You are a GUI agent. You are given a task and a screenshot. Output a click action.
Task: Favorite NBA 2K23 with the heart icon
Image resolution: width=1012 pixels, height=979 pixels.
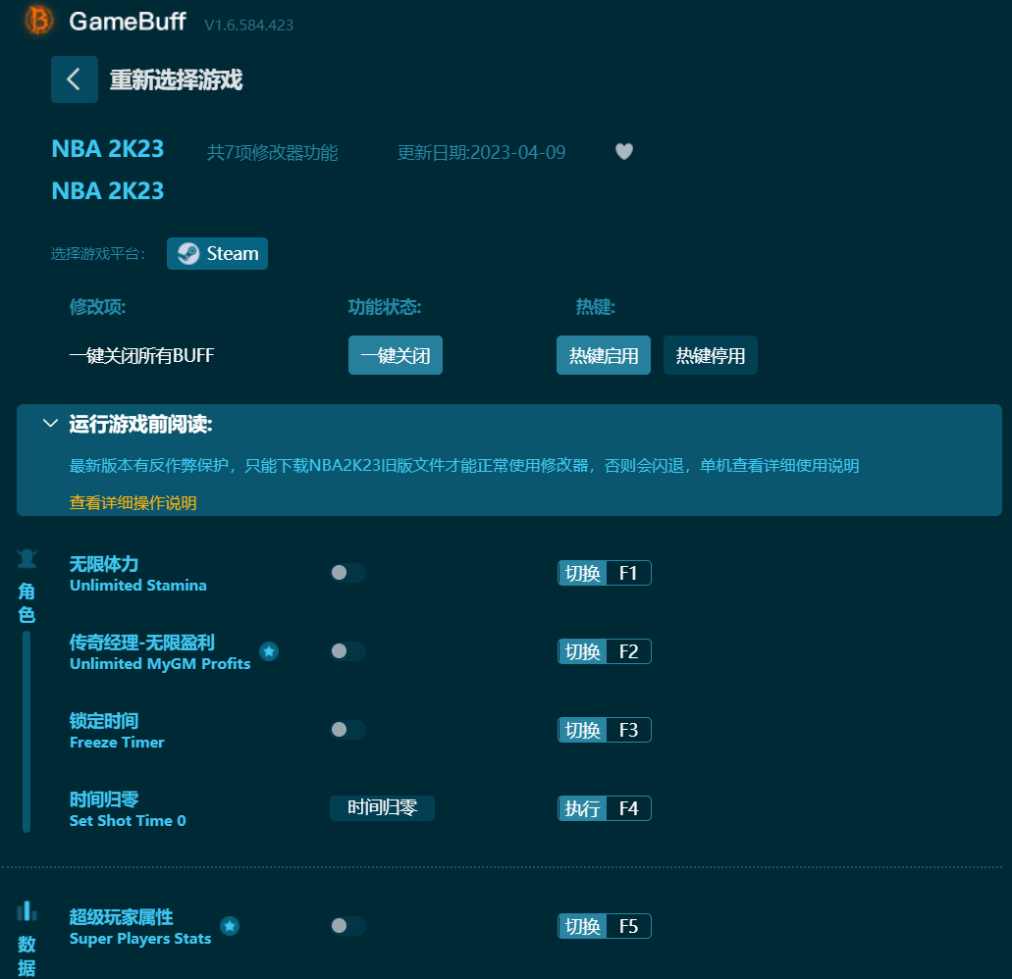(623, 151)
